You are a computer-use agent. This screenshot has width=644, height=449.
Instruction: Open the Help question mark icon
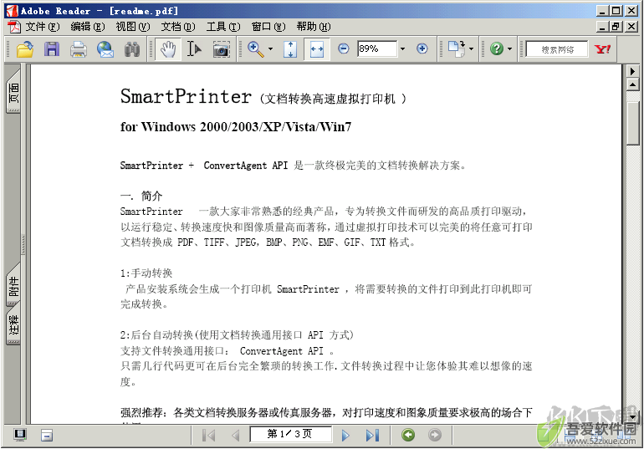pyautogui.click(x=497, y=49)
